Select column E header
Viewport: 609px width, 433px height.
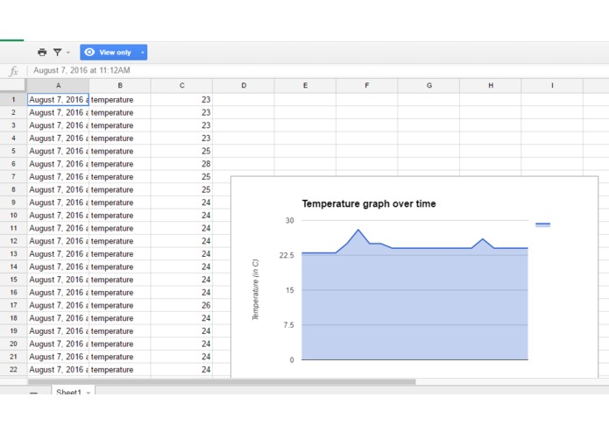(x=305, y=85)
